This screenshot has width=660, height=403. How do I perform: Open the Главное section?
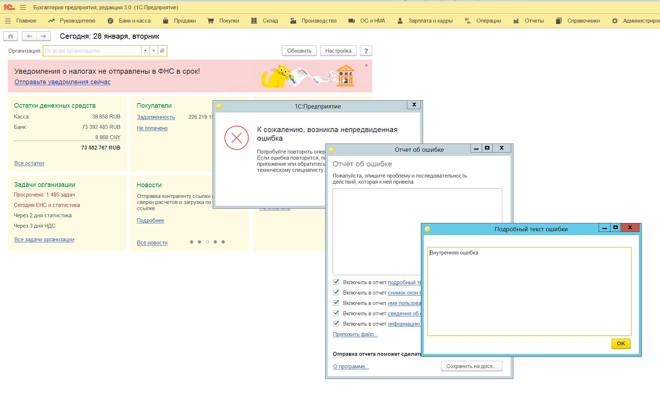coord(26,21)
